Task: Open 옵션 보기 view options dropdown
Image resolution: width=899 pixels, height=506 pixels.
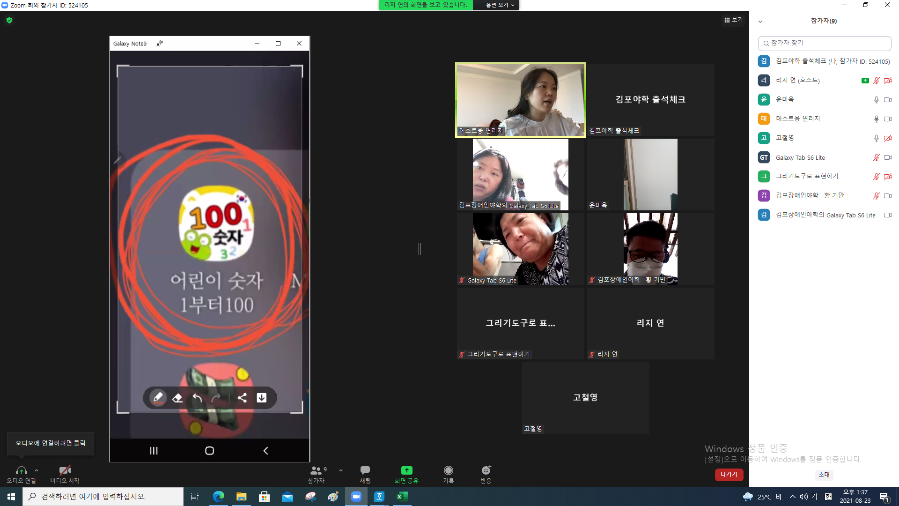Action: [x=500, y=5]
